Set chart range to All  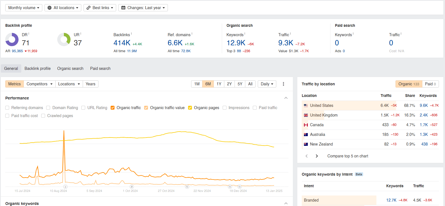tap(250, 84)
